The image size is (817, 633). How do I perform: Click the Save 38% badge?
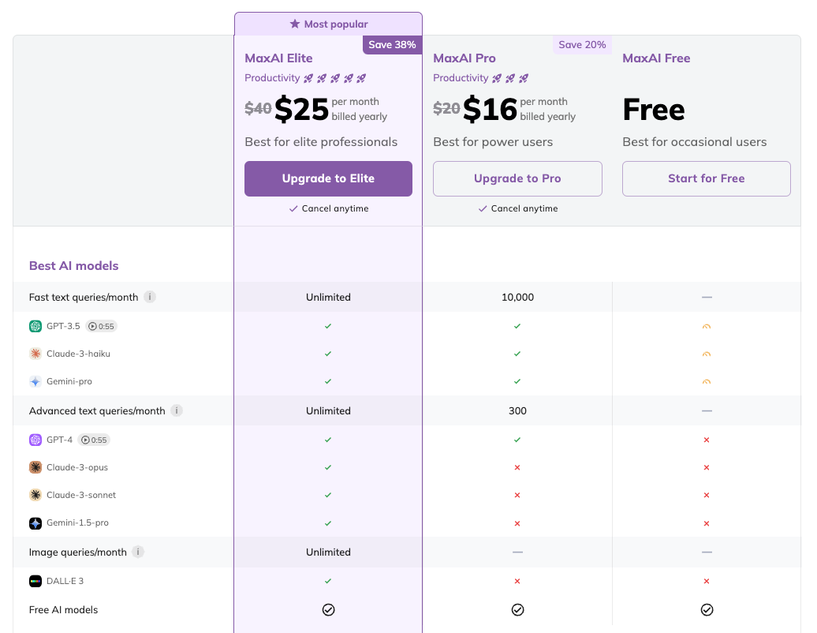tap(392, 45)
